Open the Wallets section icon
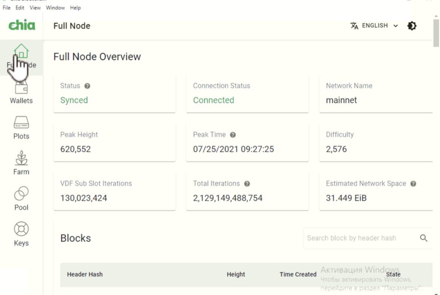This screenshot has height=295, width=440. [21, 88]
